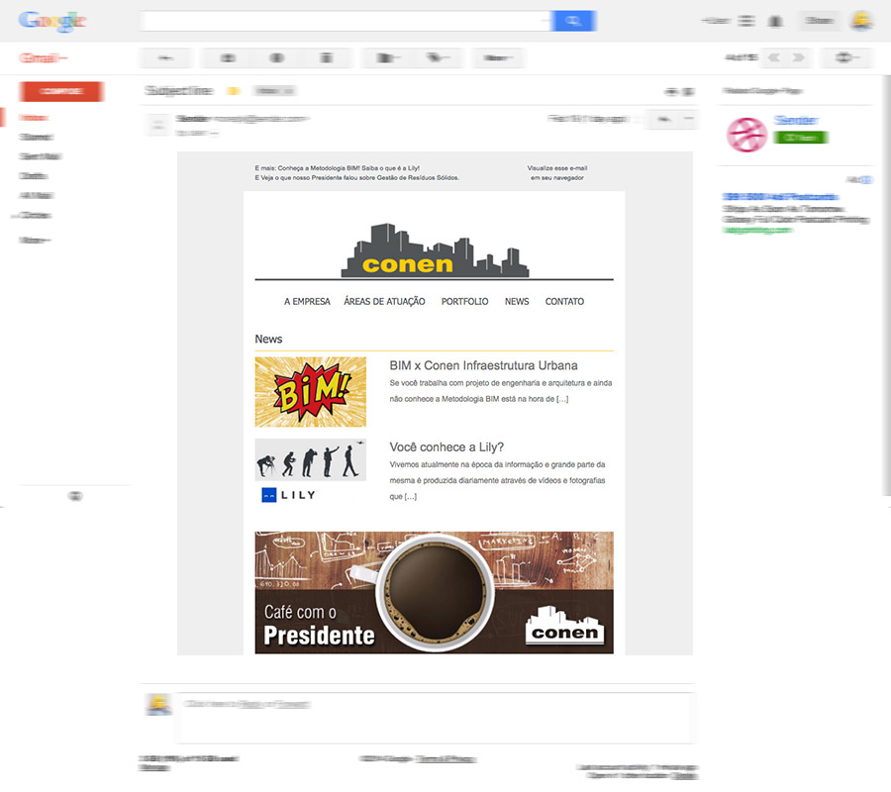
Task: Open the BIM! comic burst thumbnail
Action: [310, 392]
